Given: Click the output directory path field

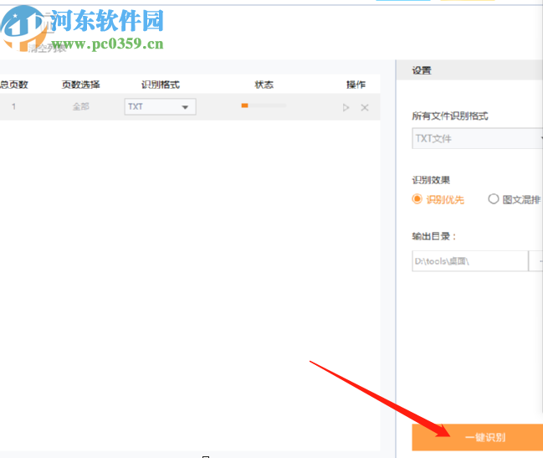Looking at the screenshot, I should [x=470, y=261].
